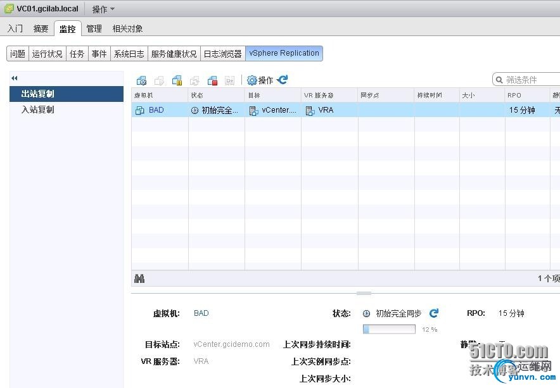Click the 12 % progress text

coord(430,330)
